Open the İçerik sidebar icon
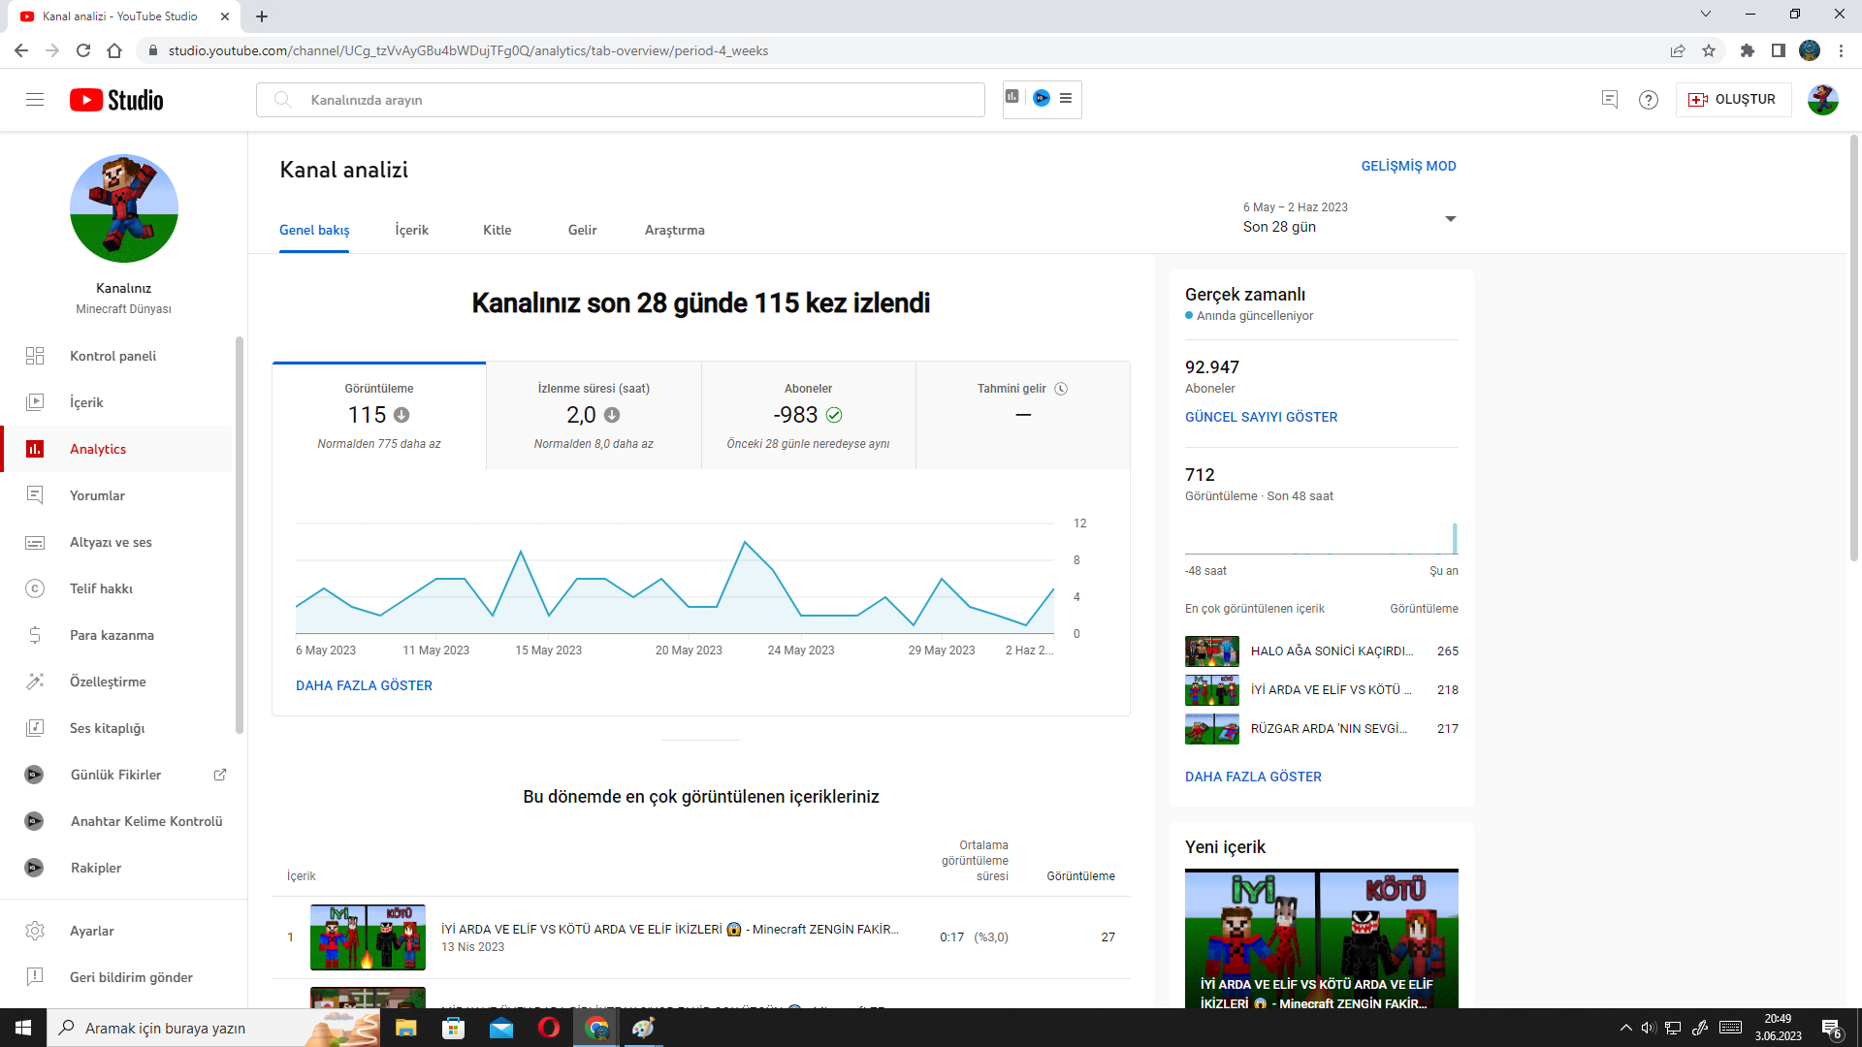 pyautogui.click(x=35, y=402)
